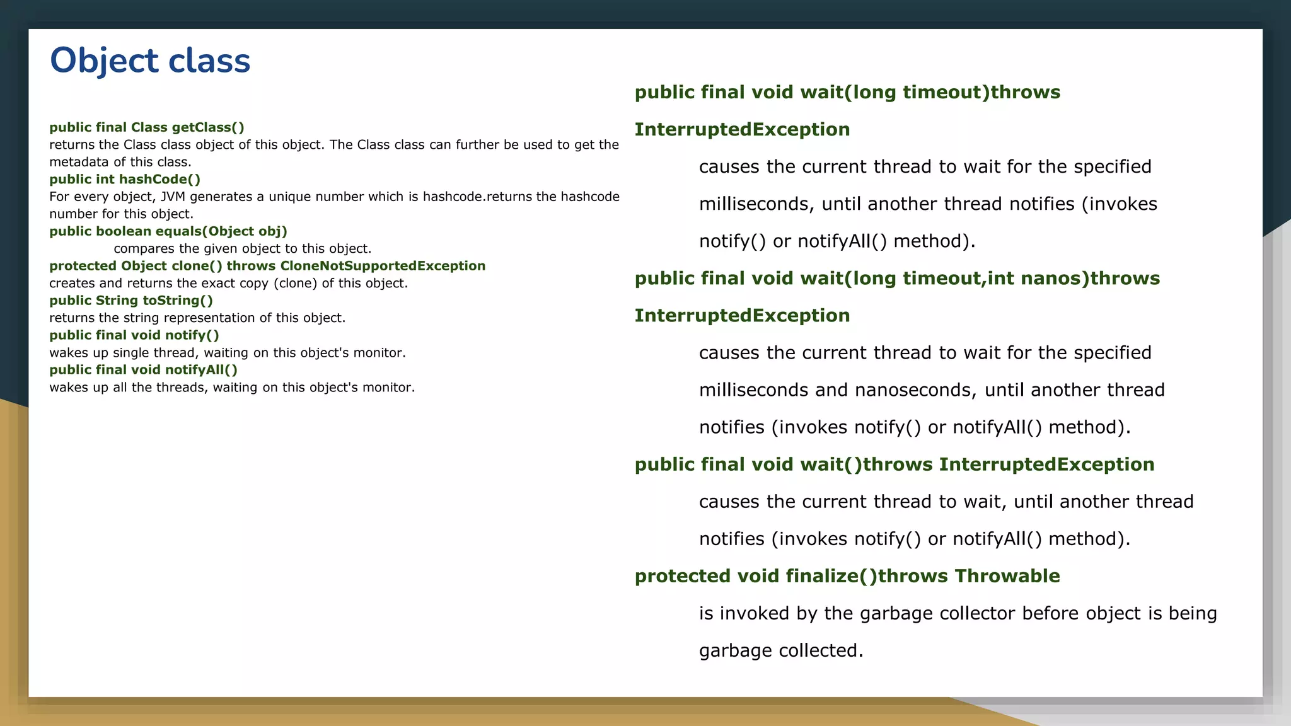Viewport: 1291px width, 726px height.
Task: Click 'number for this object.' line
Action: click(122, 214)
